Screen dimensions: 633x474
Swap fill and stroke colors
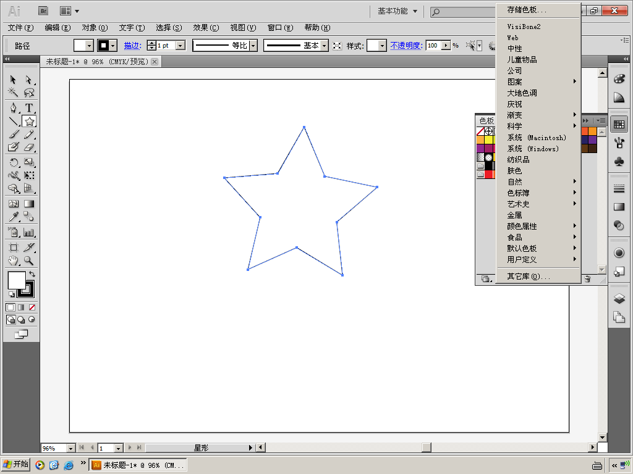pyautogui.click(x=32, y=274)
